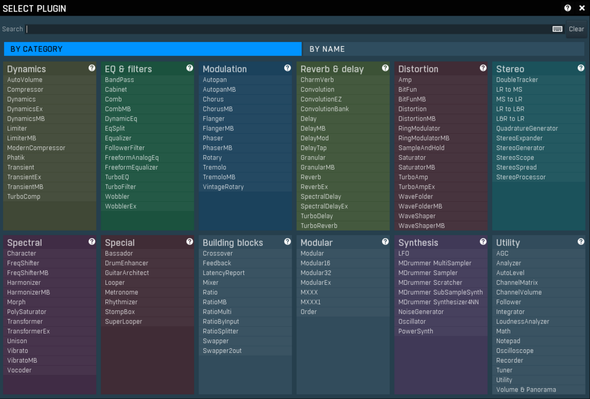The height and width of the screenshot is (399, 590).
Task: Focus the Search input field
Action: 289,29
